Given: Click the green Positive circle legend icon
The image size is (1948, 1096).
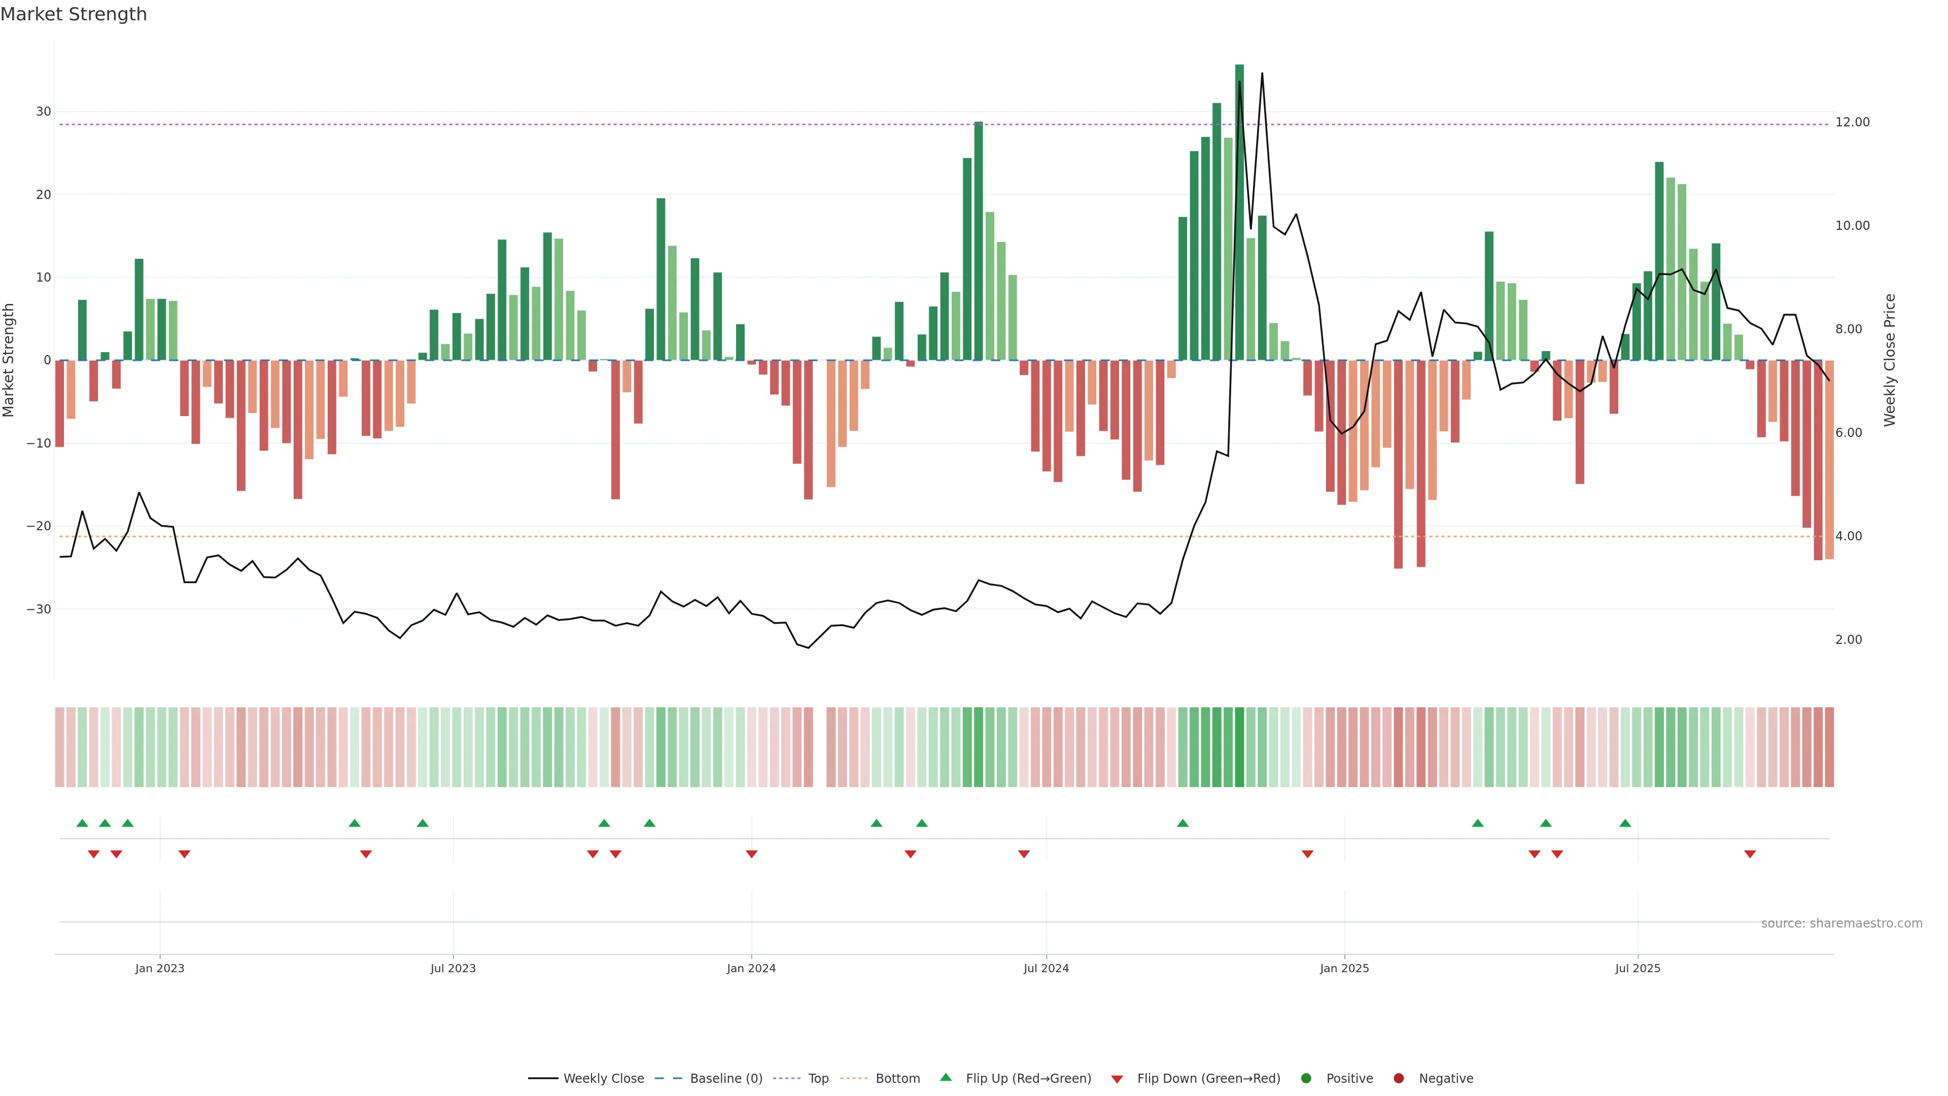Looking at the screenshot, I should (x=1306, y=1079).
